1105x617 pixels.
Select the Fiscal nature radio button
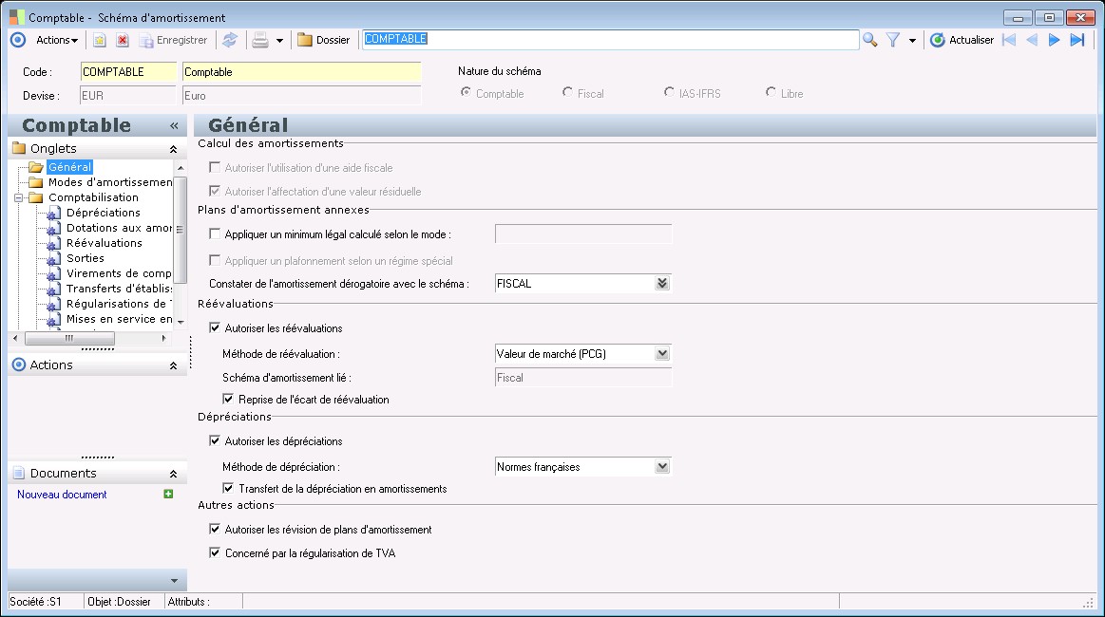567,92
